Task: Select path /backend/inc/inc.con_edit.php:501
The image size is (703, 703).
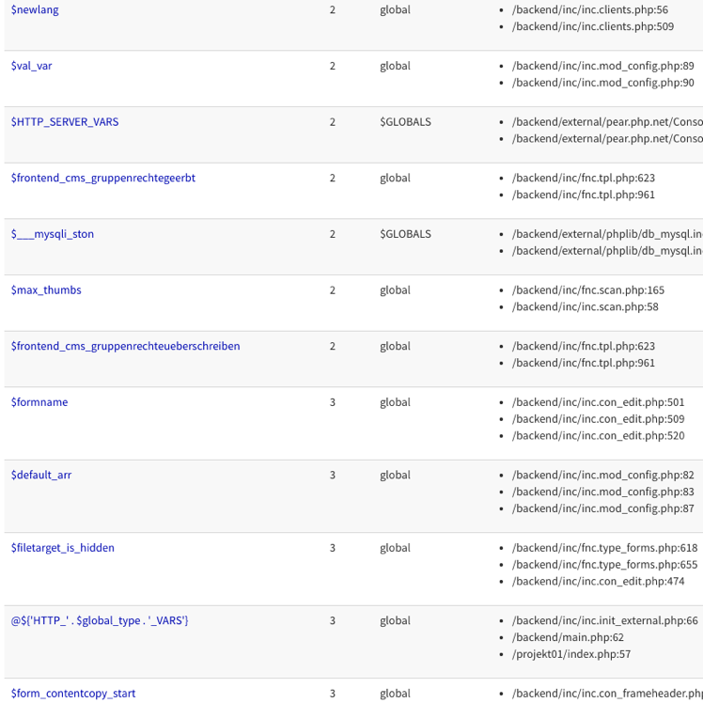Action: pos(598,402)
